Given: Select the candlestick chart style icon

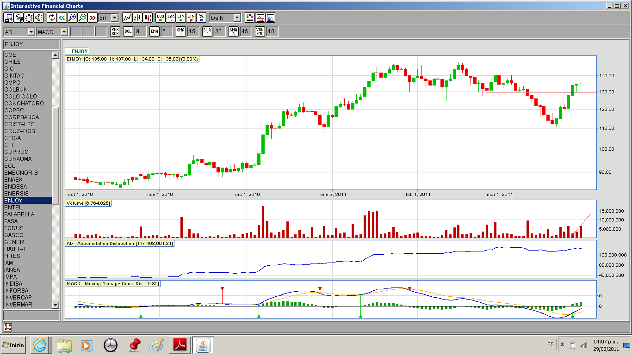Looking at the screenshot, I should 148,18.
